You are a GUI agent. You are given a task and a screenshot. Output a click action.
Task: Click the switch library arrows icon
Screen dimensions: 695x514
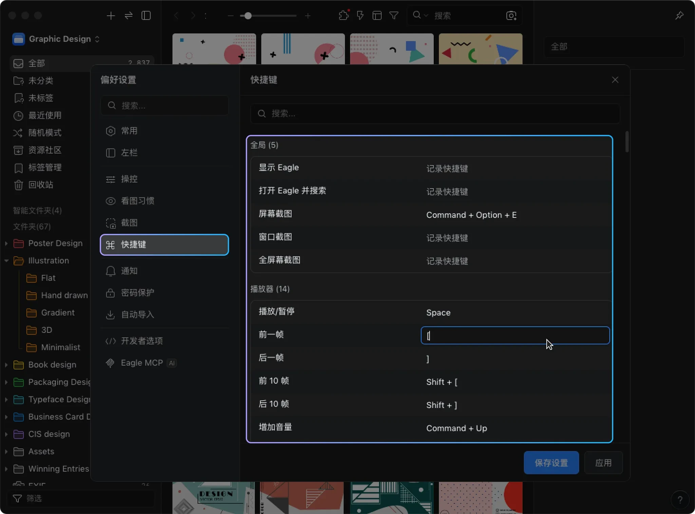pyautogui.click(x=129, y=16)
